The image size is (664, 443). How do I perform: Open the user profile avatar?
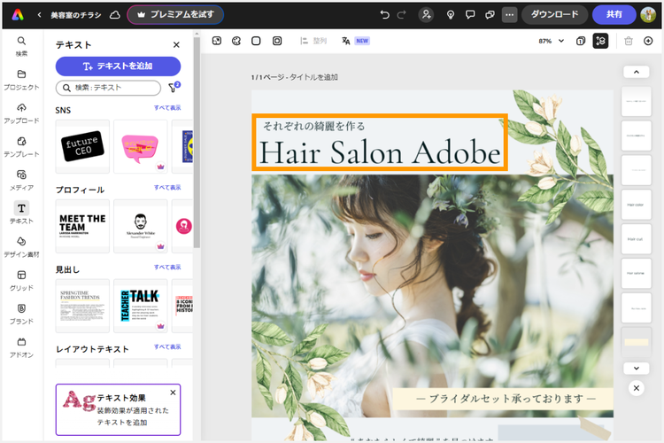[648, 15]
